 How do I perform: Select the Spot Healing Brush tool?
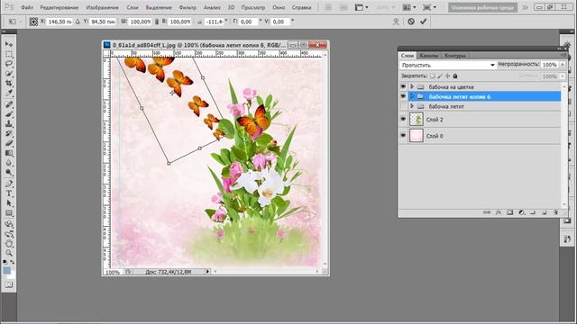(9, 104)
